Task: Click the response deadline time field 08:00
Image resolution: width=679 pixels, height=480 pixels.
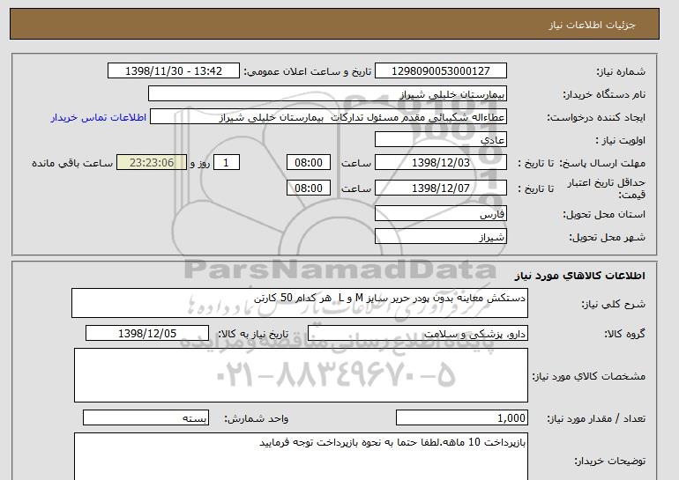Action: click(x=309, y=163)
